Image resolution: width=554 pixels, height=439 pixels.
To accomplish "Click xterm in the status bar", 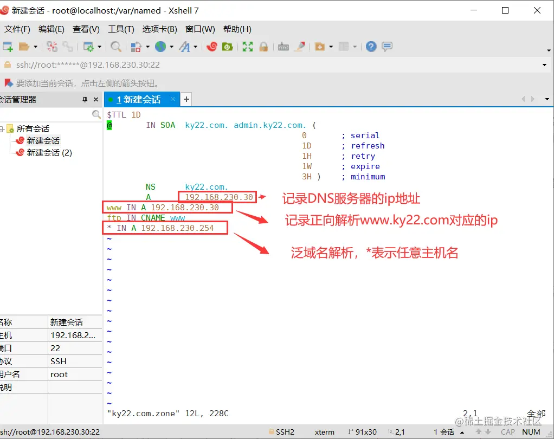I will click(324, 432).
